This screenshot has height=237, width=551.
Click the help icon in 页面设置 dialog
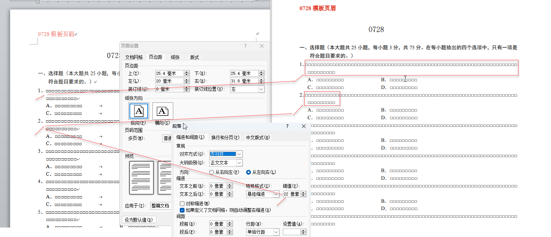click(245, 46)
